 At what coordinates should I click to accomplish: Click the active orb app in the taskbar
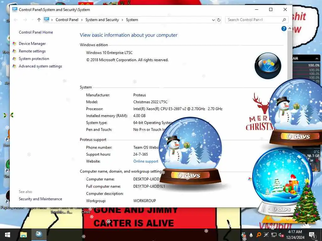pyautogui.click(x=39, y=235)
